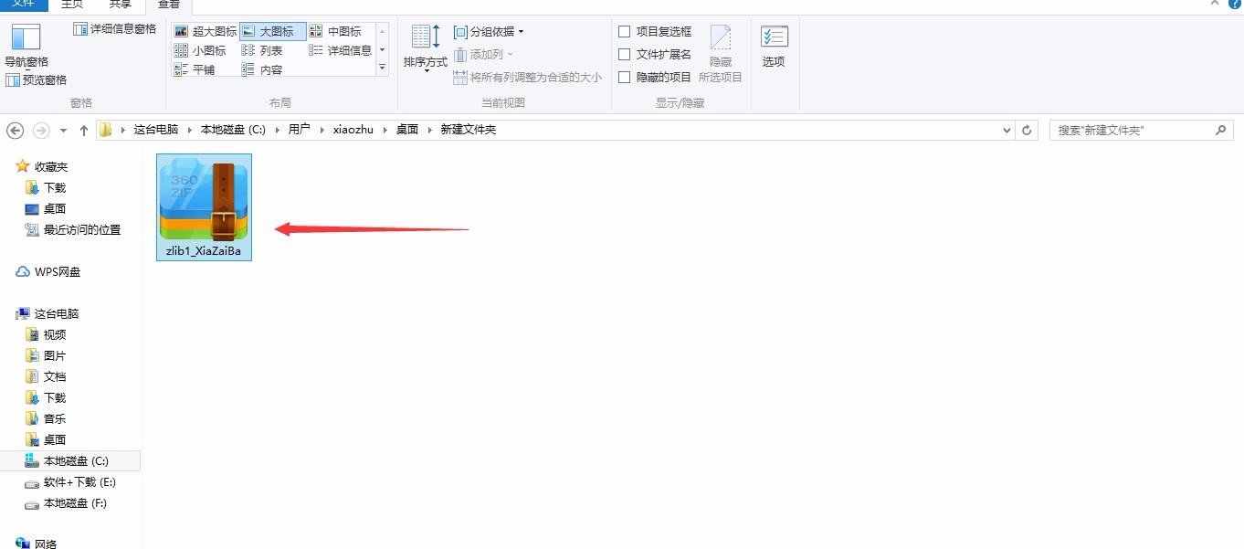This screenshot has height=549, width=1244.
Task: Open the 分组依据 dropdown
Action: click(x=489, y=30)
